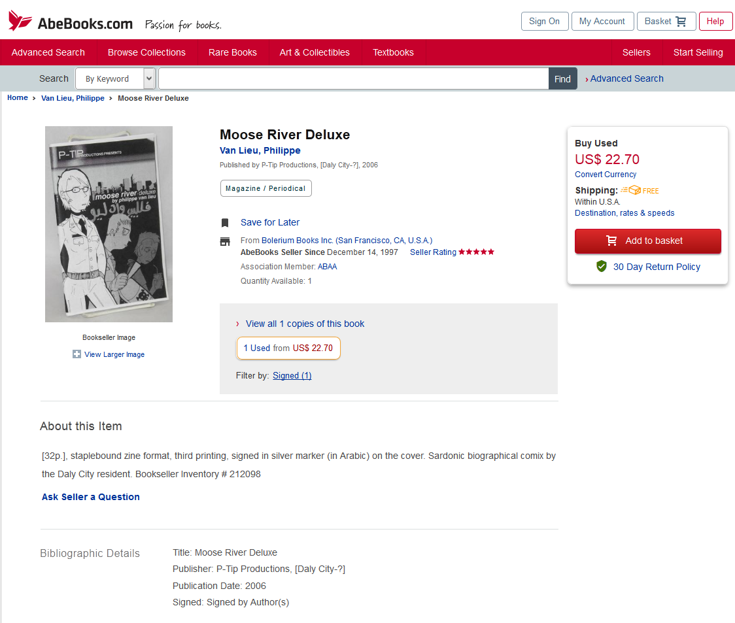
Task: Open the Rare Books menu
Action: (232, 52)
